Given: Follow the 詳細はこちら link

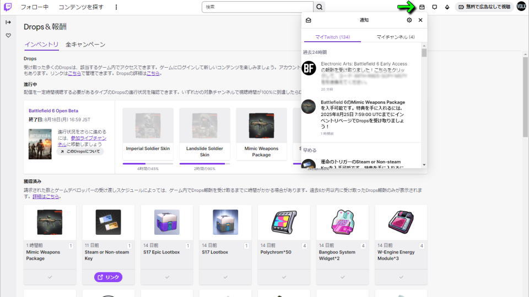Looking at the screenshot, I should pyautogui.click(x=46, y=197).
